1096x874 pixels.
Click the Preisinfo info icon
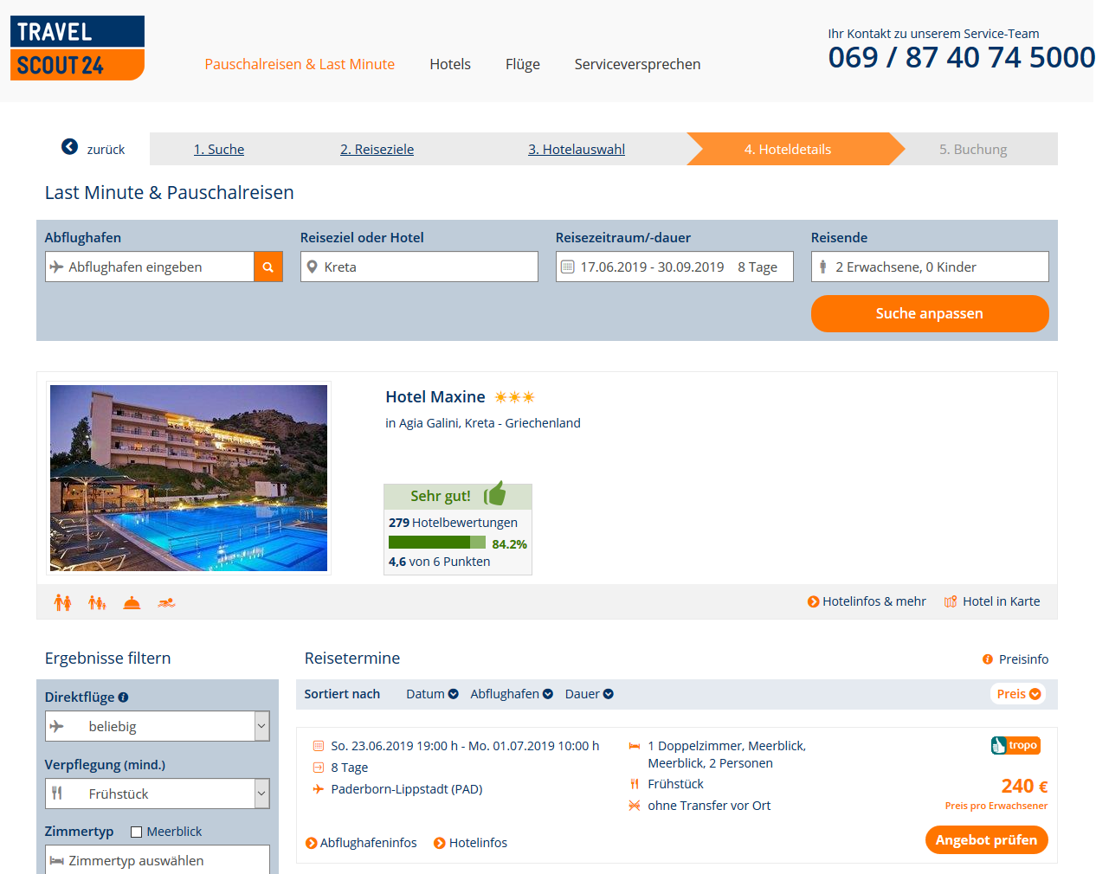[988, 659]
